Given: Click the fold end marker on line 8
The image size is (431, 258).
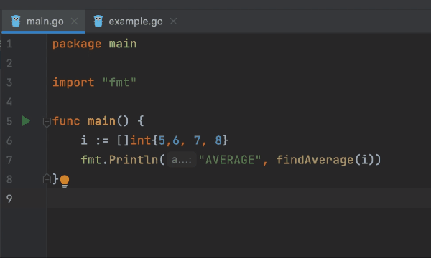Looking at the screenshot, I should click(x=47, y=178).
